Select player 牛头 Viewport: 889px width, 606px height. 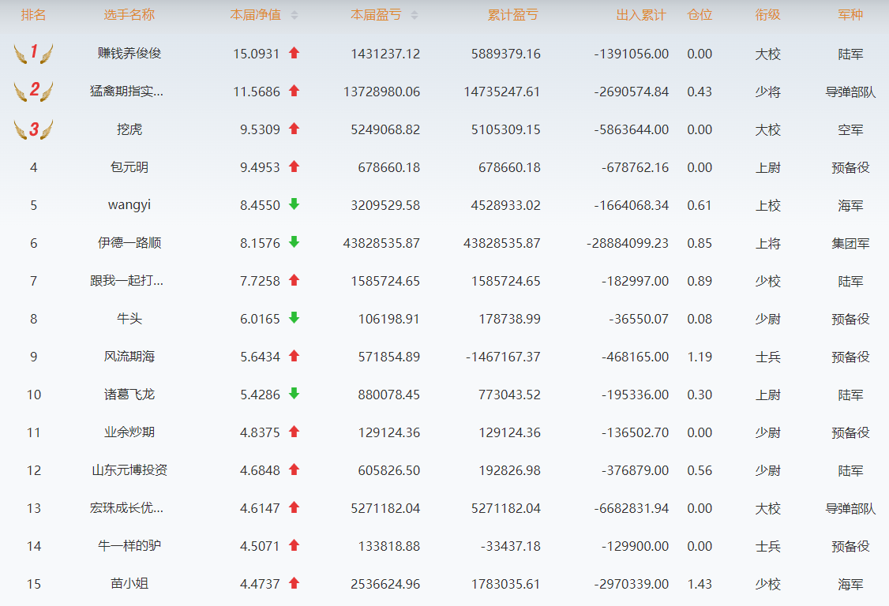129,319
